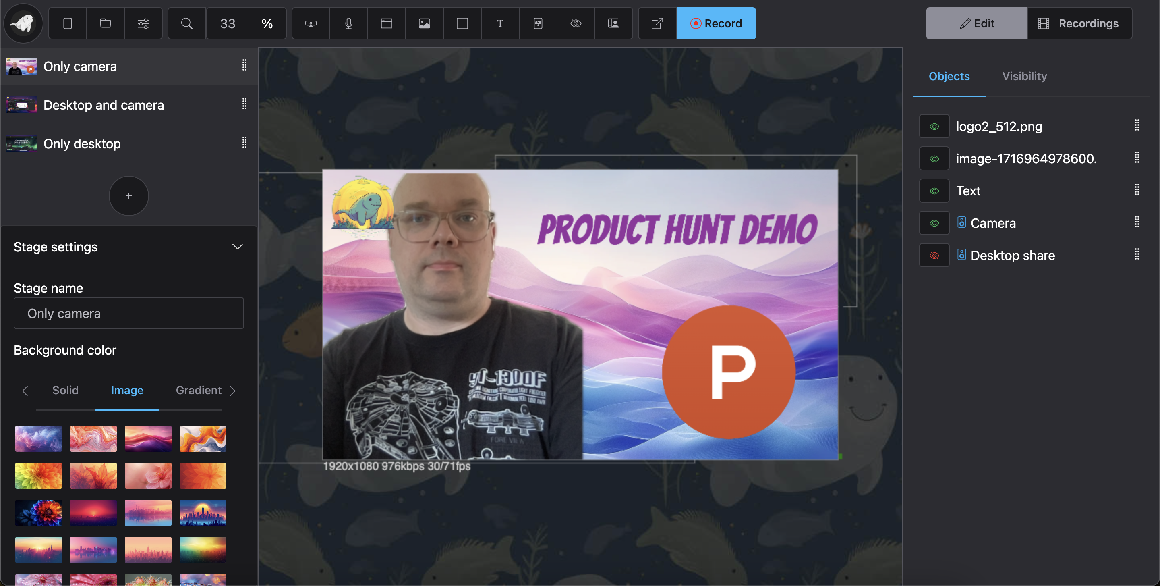Show the Desktop share object

pos(934,256)
